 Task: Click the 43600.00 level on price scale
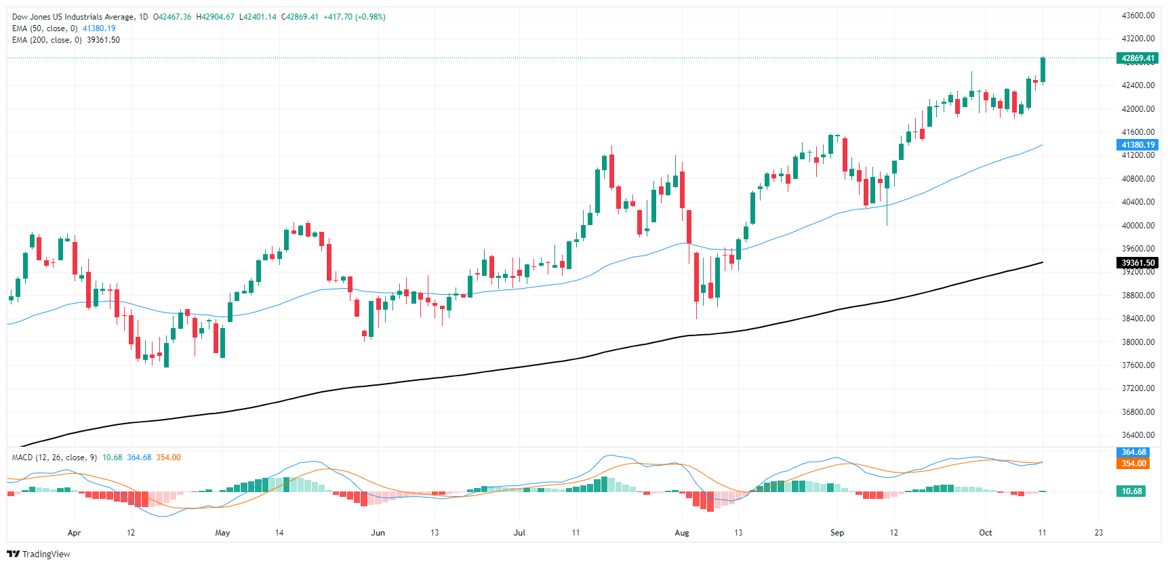click(x=1138, y=16)
